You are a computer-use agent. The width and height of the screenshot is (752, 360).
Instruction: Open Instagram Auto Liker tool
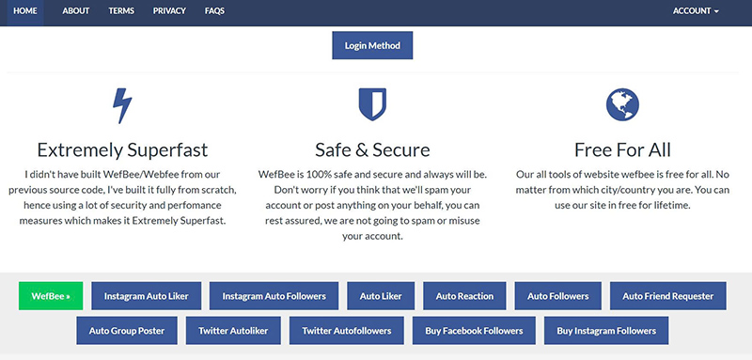[147, 296]
